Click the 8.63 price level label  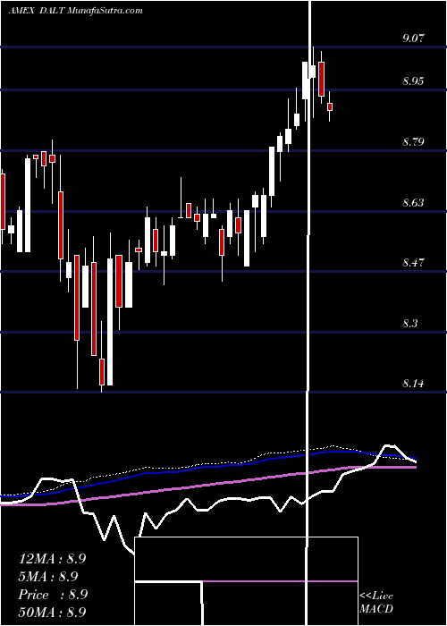[413, 202]
